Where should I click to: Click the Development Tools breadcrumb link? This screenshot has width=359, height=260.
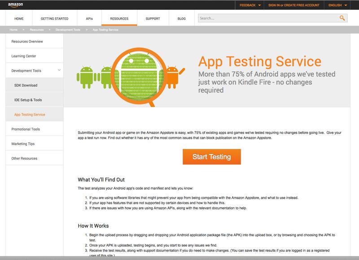[68, 30]
